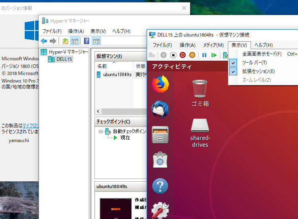298x219 pixels.
Task: Go back in Hyper-V Manager toolbar
Action: [x=44, y=41]
